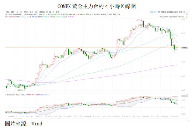194x132 pixels.
Task: Expand the right arrow chevron in toolbar
Action: point(187,12)
